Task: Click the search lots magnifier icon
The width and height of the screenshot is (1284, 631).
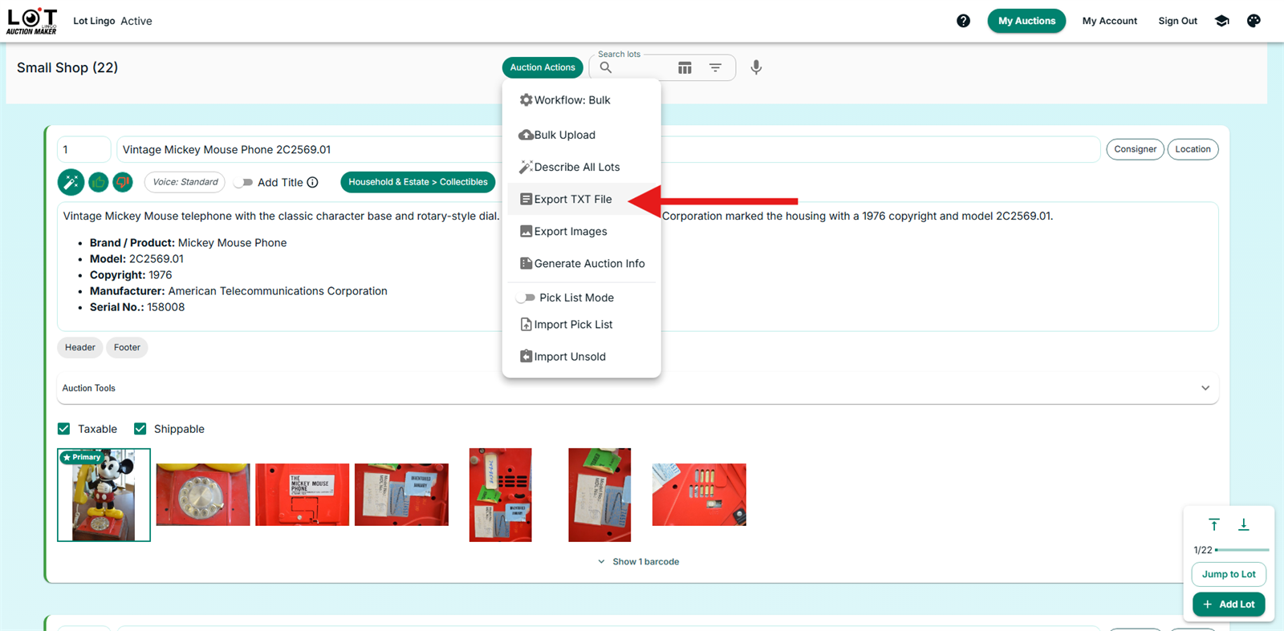Action: click(x=606, y=67)
